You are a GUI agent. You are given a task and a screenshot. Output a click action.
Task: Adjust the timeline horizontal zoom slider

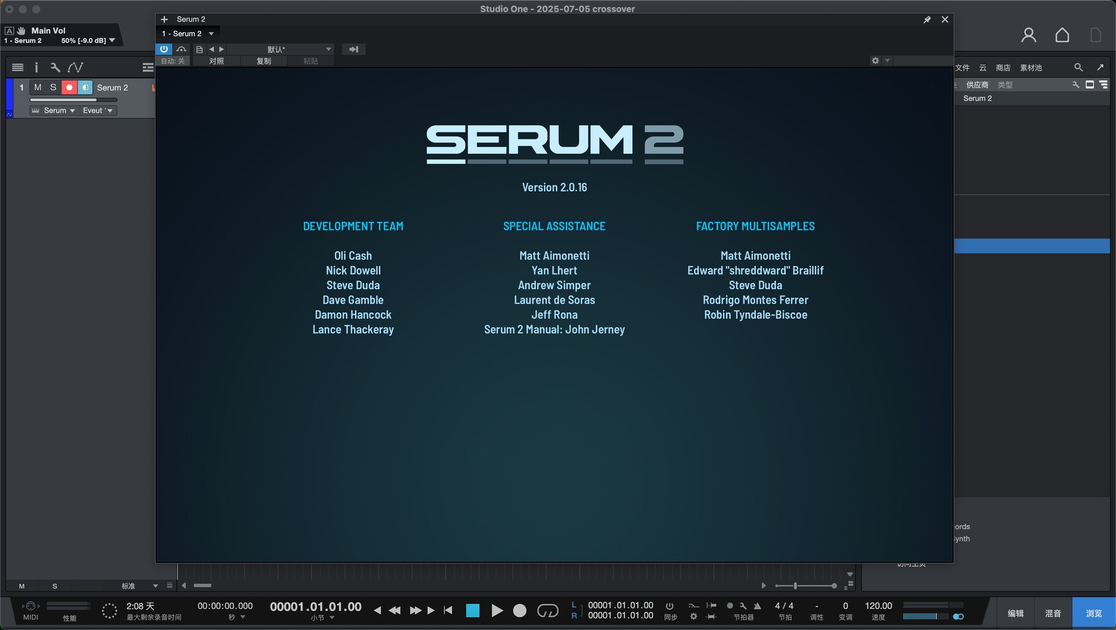pyautogui.click(x=806, y=586)
